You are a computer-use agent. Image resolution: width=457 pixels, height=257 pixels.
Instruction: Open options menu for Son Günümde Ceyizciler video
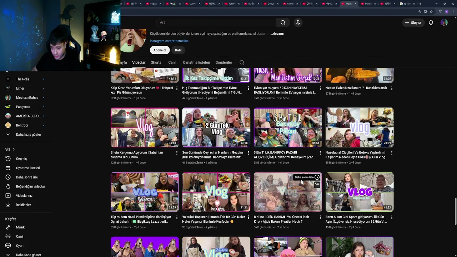point(248,153)
